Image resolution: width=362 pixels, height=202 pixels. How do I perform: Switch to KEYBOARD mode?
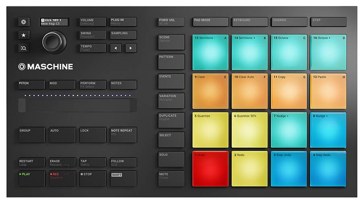250,22
